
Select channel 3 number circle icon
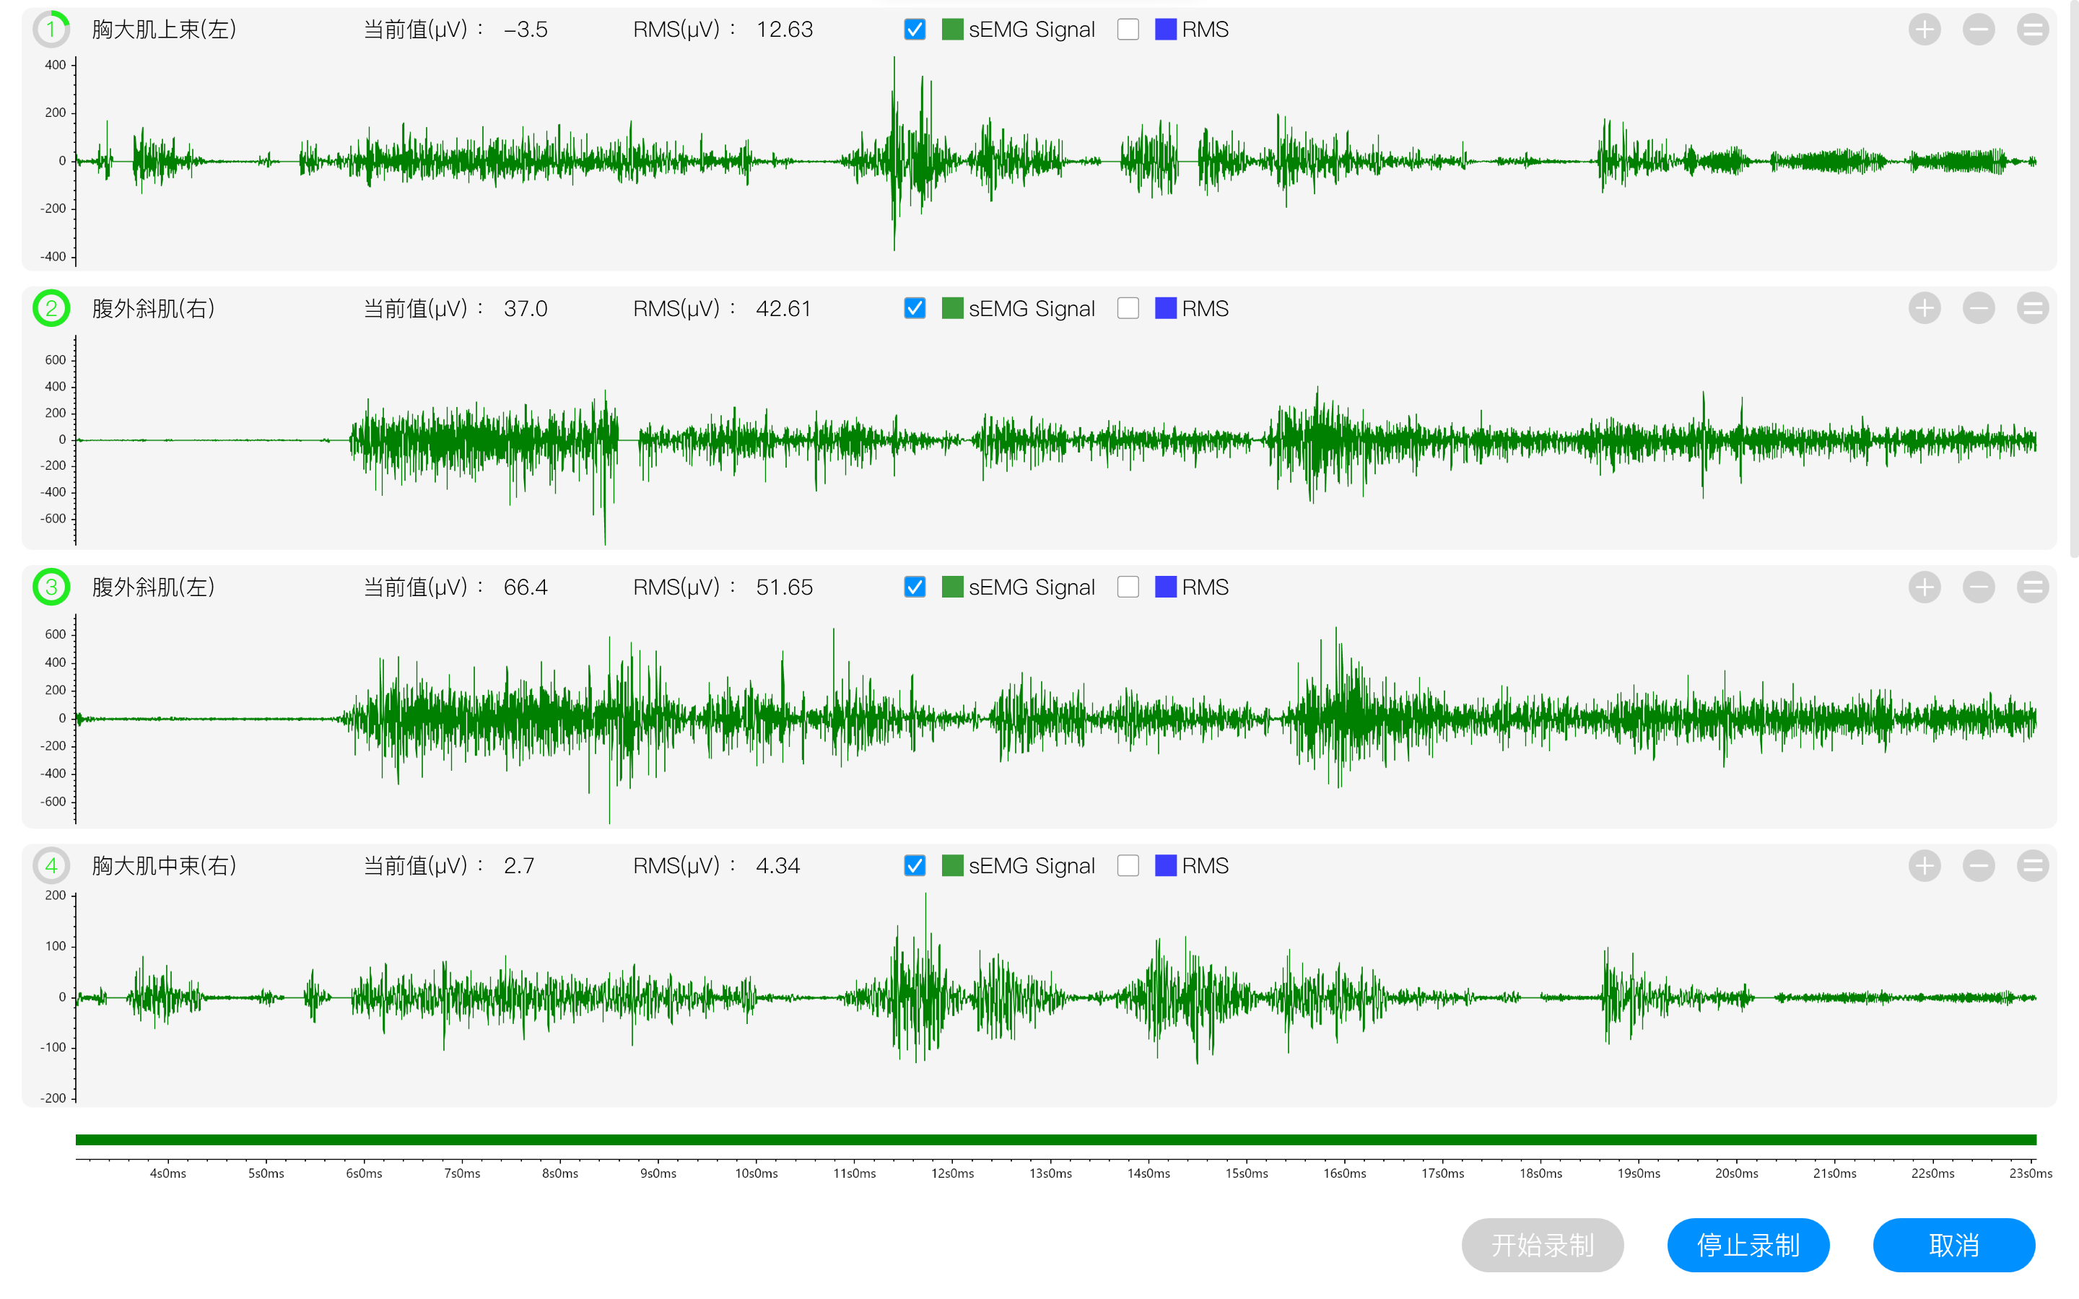[x=51, y=587]
